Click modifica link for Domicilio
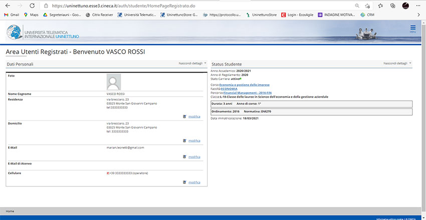426x220 pixels. click(x=194, y=141)
